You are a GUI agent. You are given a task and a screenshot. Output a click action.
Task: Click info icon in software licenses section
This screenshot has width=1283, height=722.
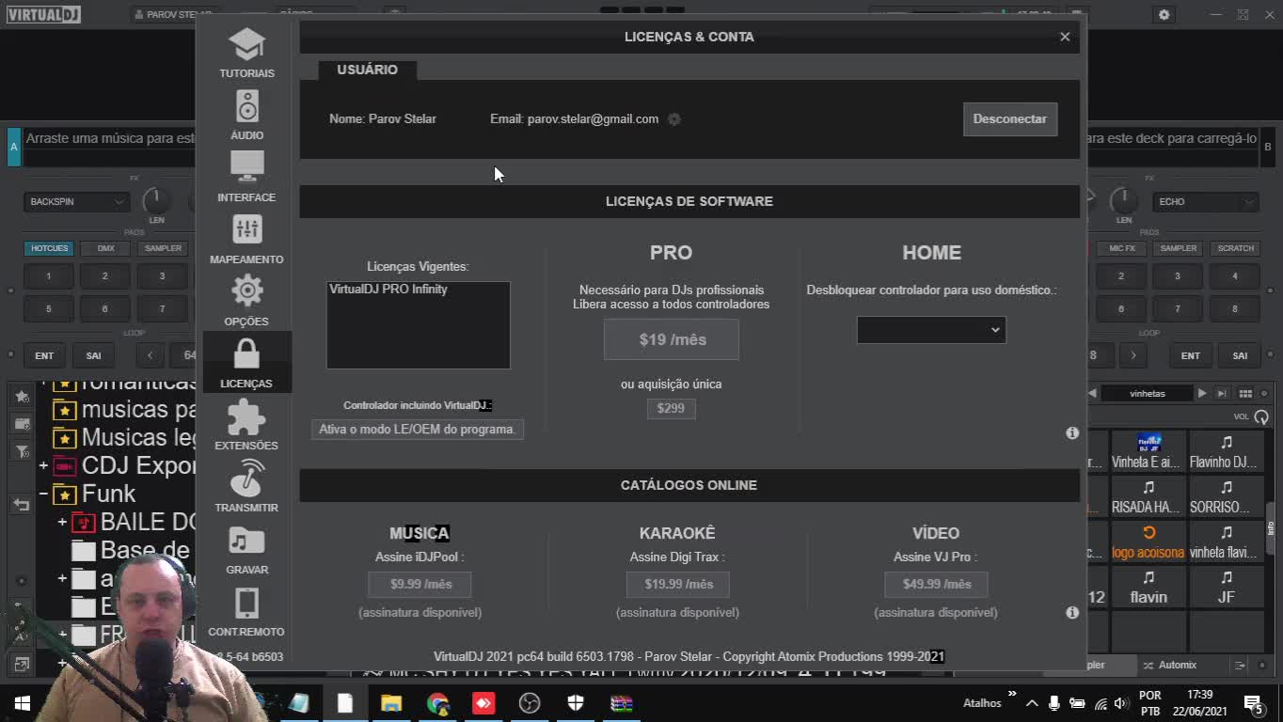click(1072, 432)
